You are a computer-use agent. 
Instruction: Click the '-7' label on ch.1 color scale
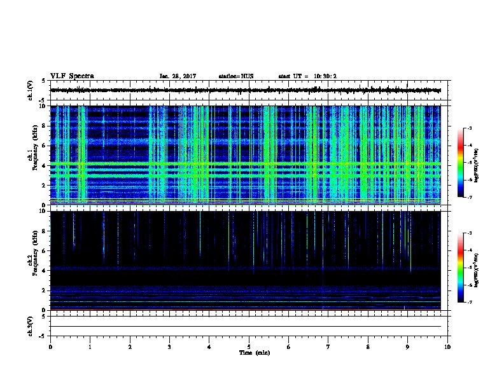point(469,197)
